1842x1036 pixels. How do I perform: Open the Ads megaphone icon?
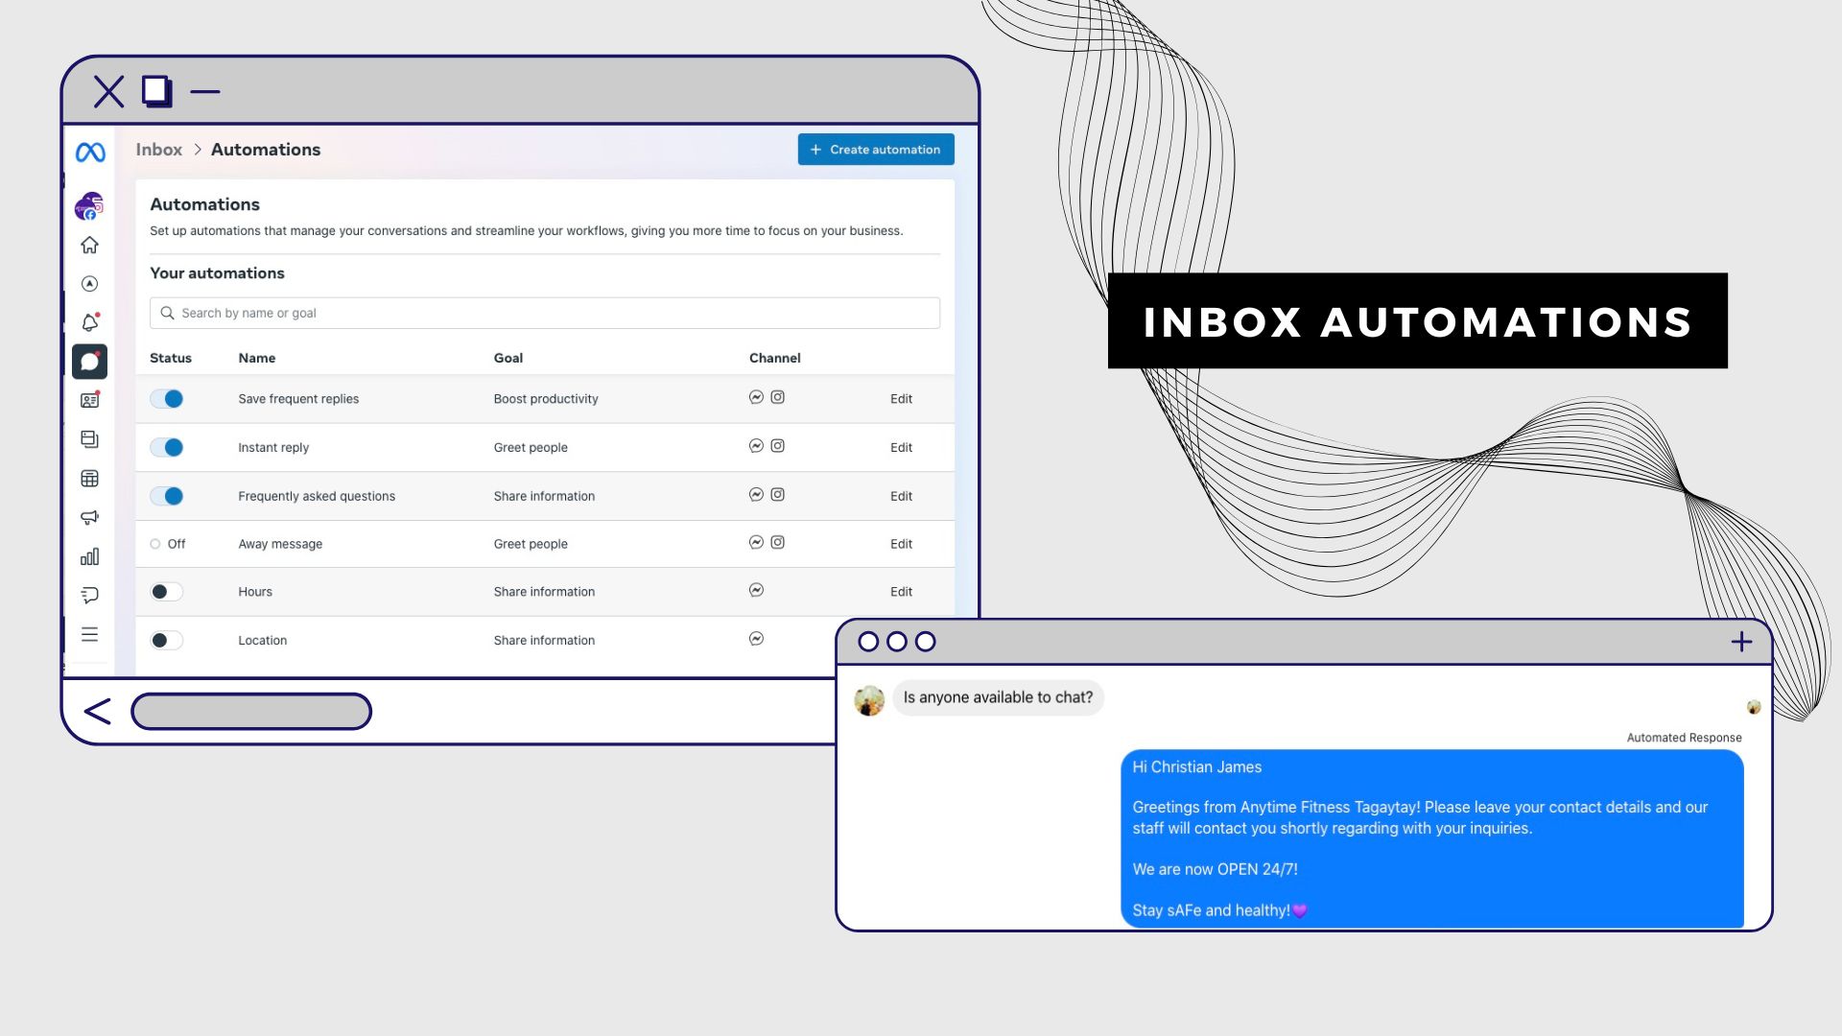[89, 517]
